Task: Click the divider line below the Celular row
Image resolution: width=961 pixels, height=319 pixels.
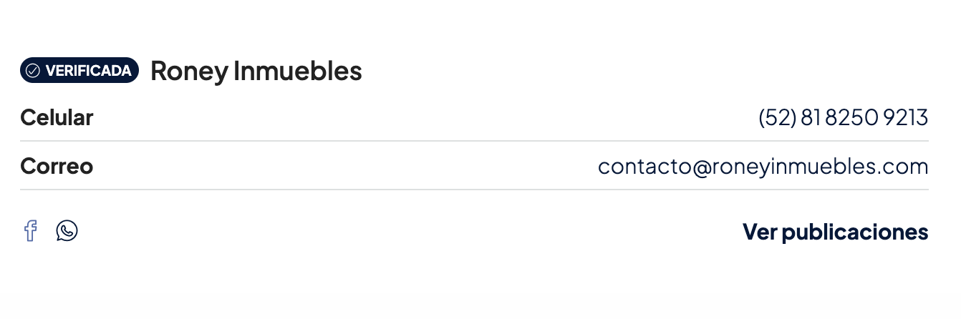Action: (474, 142)
